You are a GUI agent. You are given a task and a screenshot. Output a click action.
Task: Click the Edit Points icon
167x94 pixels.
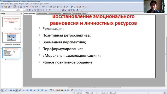[x=51, y=90]
